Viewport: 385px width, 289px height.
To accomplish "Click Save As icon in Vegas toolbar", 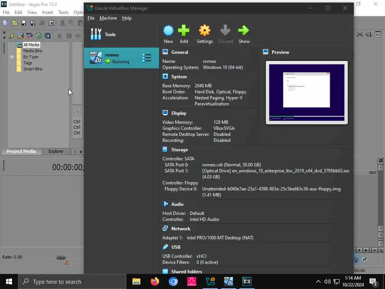I will 32,23.
